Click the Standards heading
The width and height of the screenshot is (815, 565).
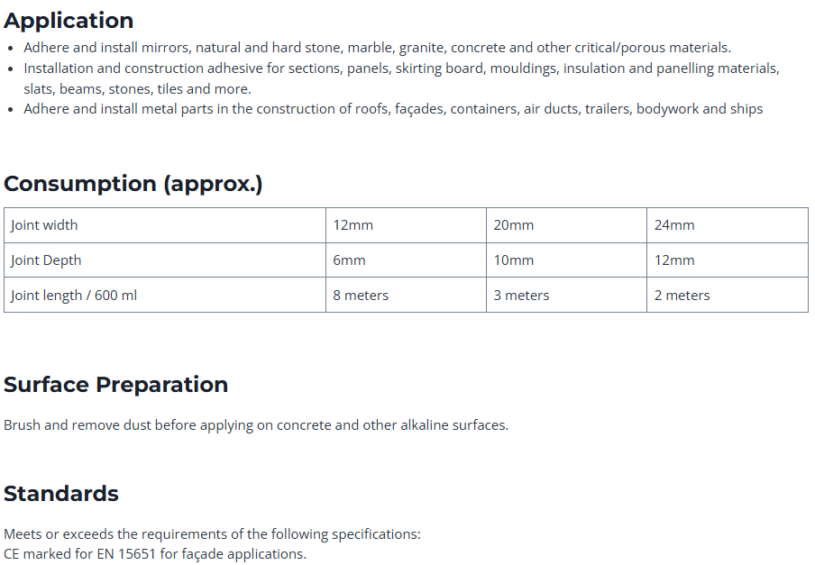pos(61,494)
